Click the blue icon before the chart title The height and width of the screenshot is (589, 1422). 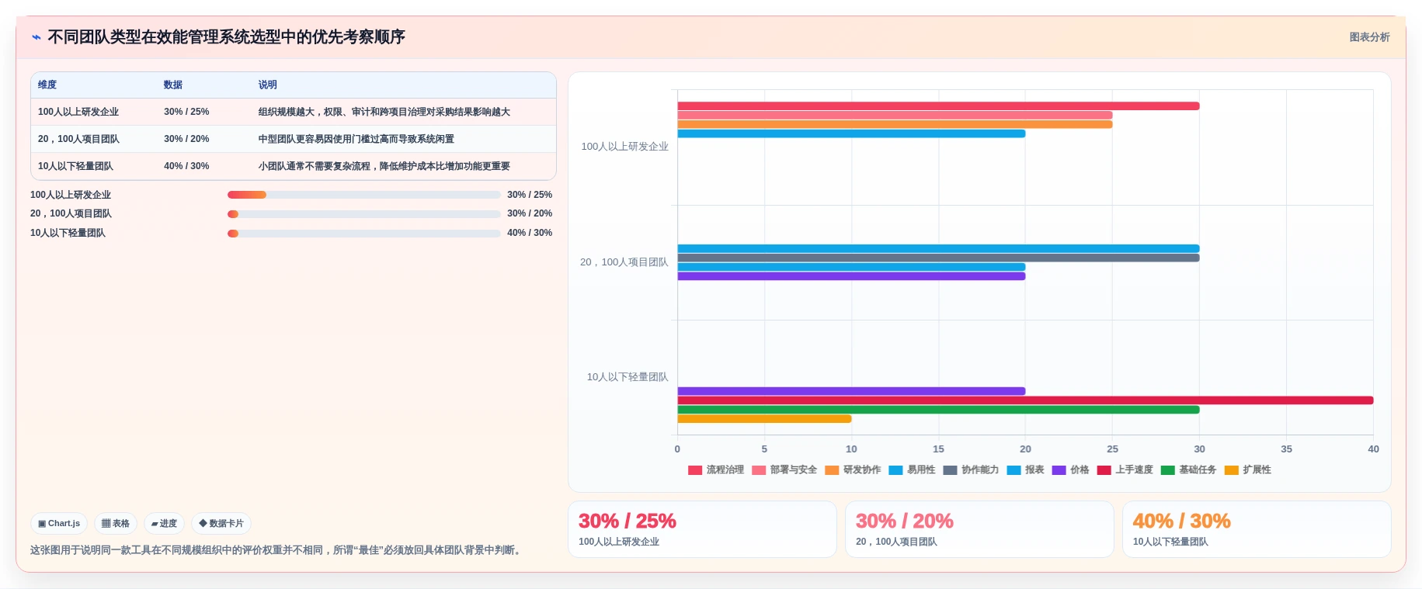[x=36, y=37]
